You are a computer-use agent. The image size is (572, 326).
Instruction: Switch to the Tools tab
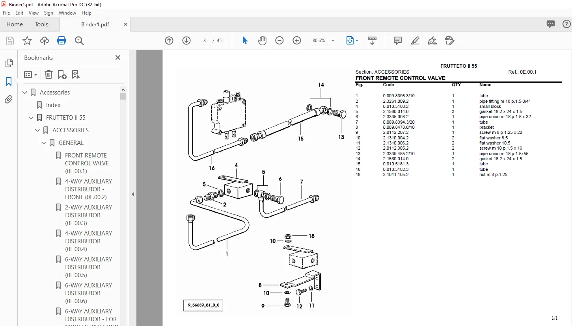41,24
